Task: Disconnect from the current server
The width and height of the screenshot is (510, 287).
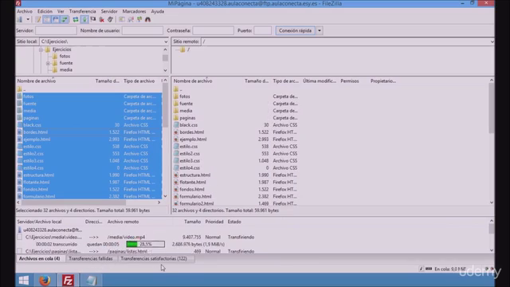Action: (x=102, y=19)
